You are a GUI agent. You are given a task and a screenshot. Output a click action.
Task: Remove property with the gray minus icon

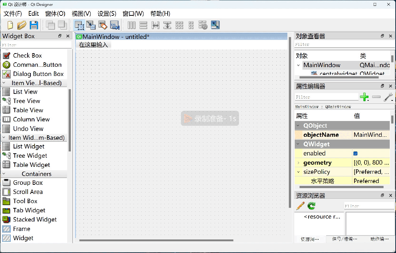376,97
